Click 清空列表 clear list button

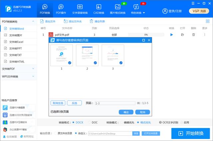click(98, 21)
